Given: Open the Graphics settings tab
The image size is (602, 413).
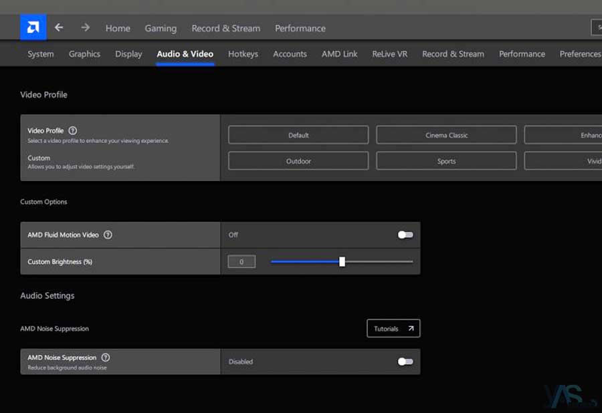Looking at the screenshot, I should pyautogui.click(x=84, y=54).
